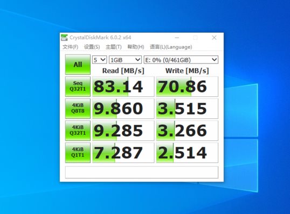Click the Seq write result 70.86
This screenshot has height=214, width=290.
click(187, 87)
